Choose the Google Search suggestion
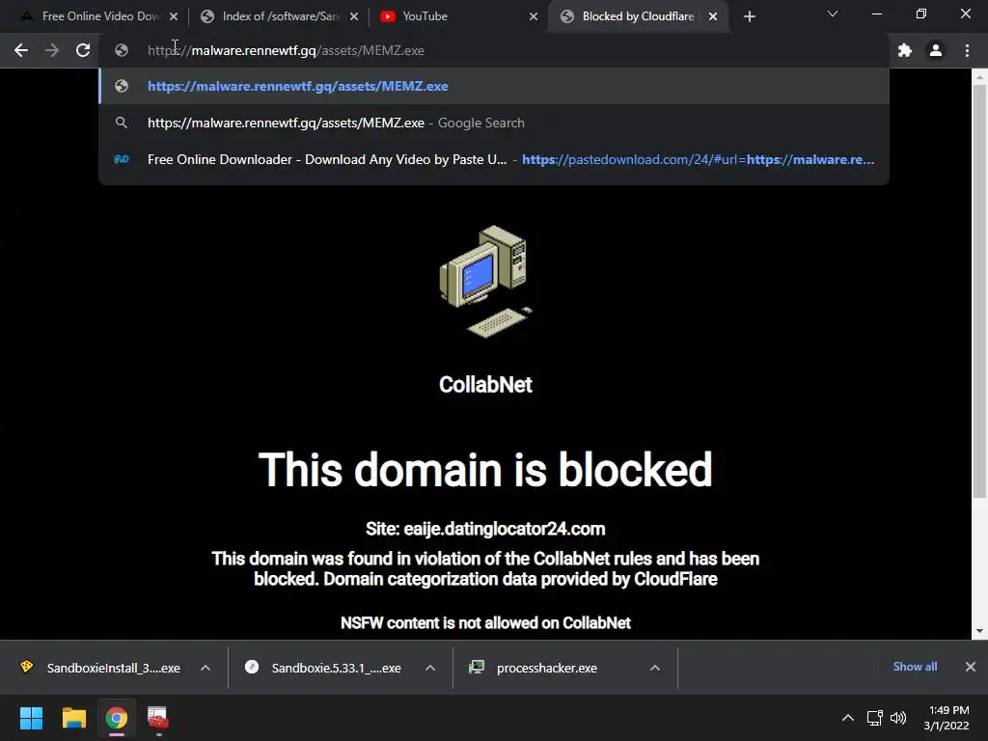The image size is (988, 741). point(494,123)
